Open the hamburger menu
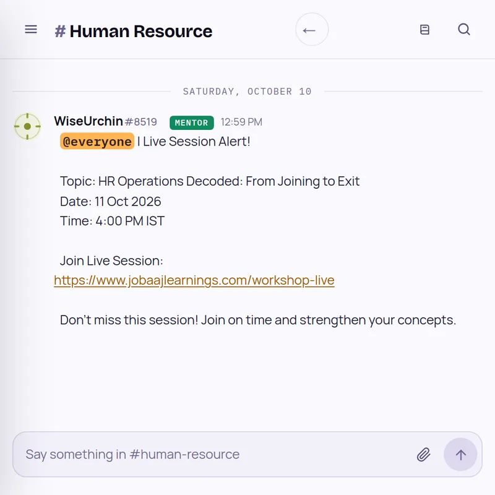This screenshot has width=495, height=495. pos(31,30)
